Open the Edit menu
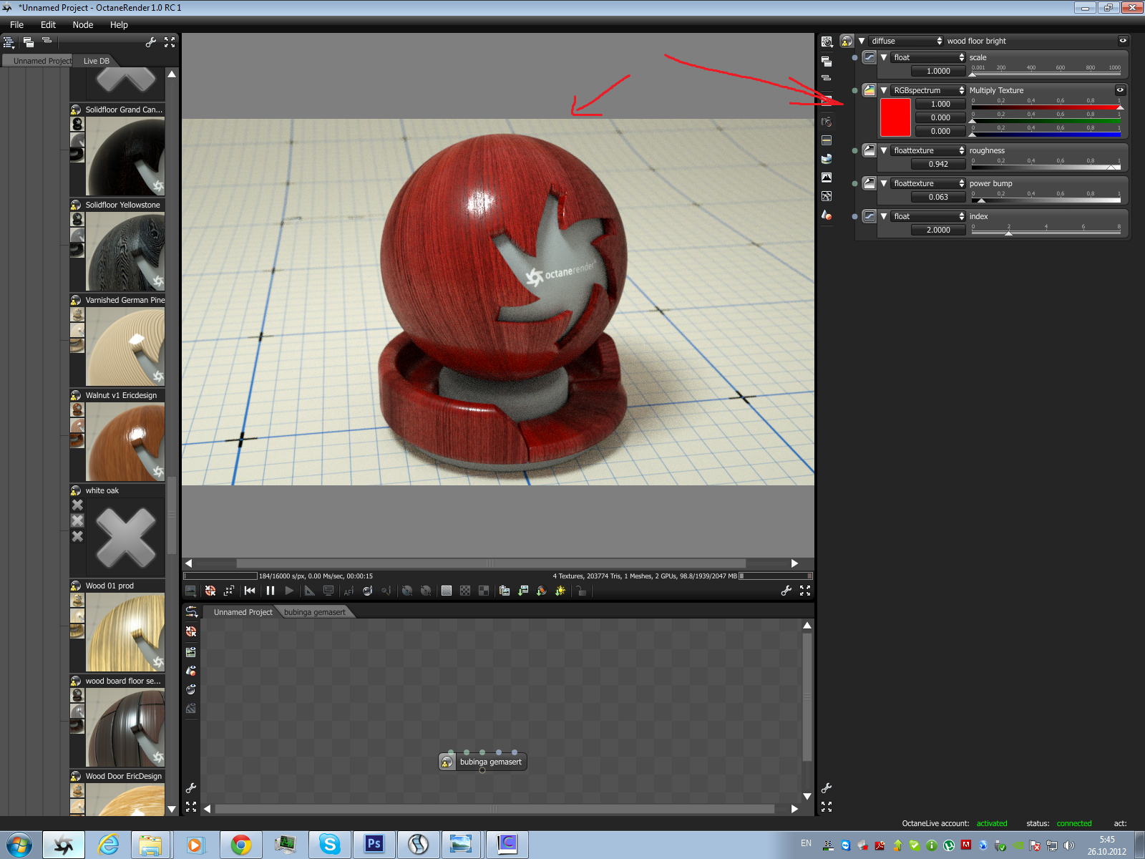 pyautogui.click(x=48, y=24)
